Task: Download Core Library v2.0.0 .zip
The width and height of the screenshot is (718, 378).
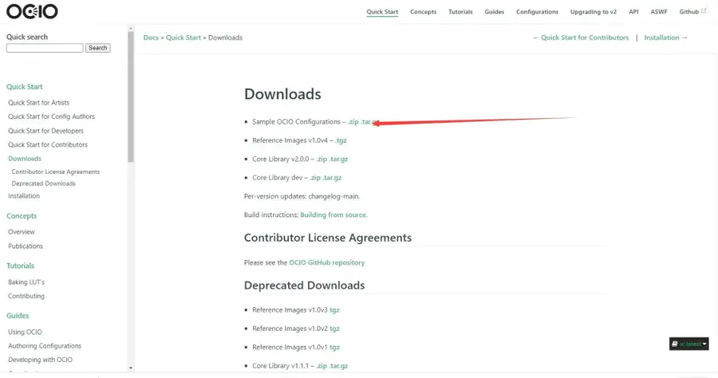Action: tap(322, 159)
